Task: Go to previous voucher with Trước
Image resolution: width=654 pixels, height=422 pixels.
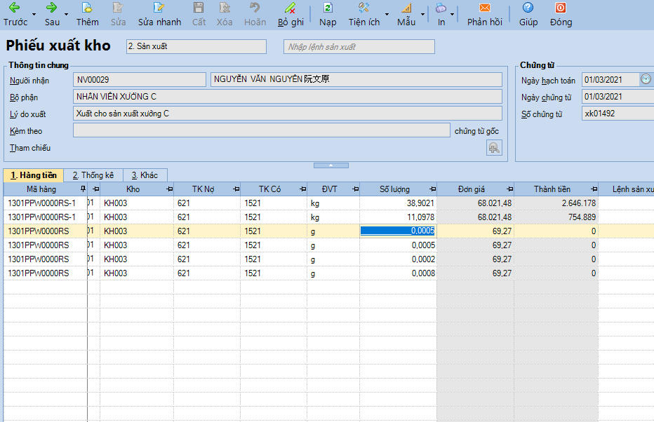Action: (x=15, y=14)
